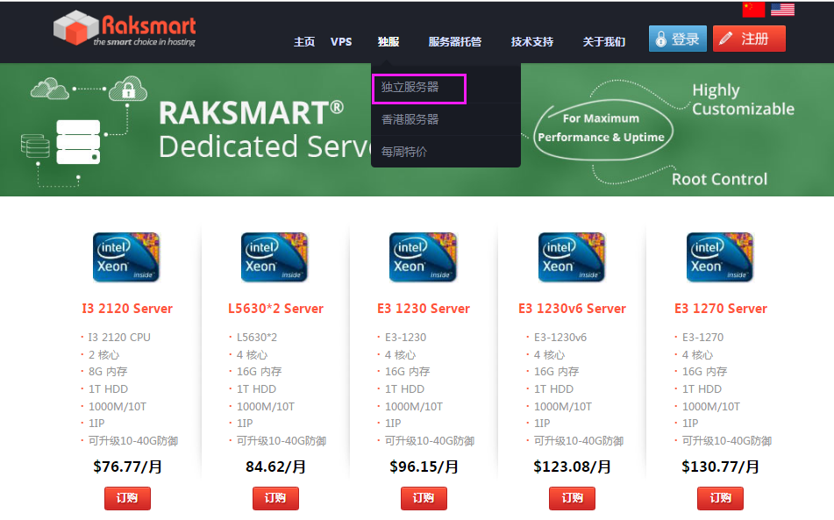The height and width of the screenshot is (520, 834).
Task: Click the $96.15/月 price
Action: (424, 467)
